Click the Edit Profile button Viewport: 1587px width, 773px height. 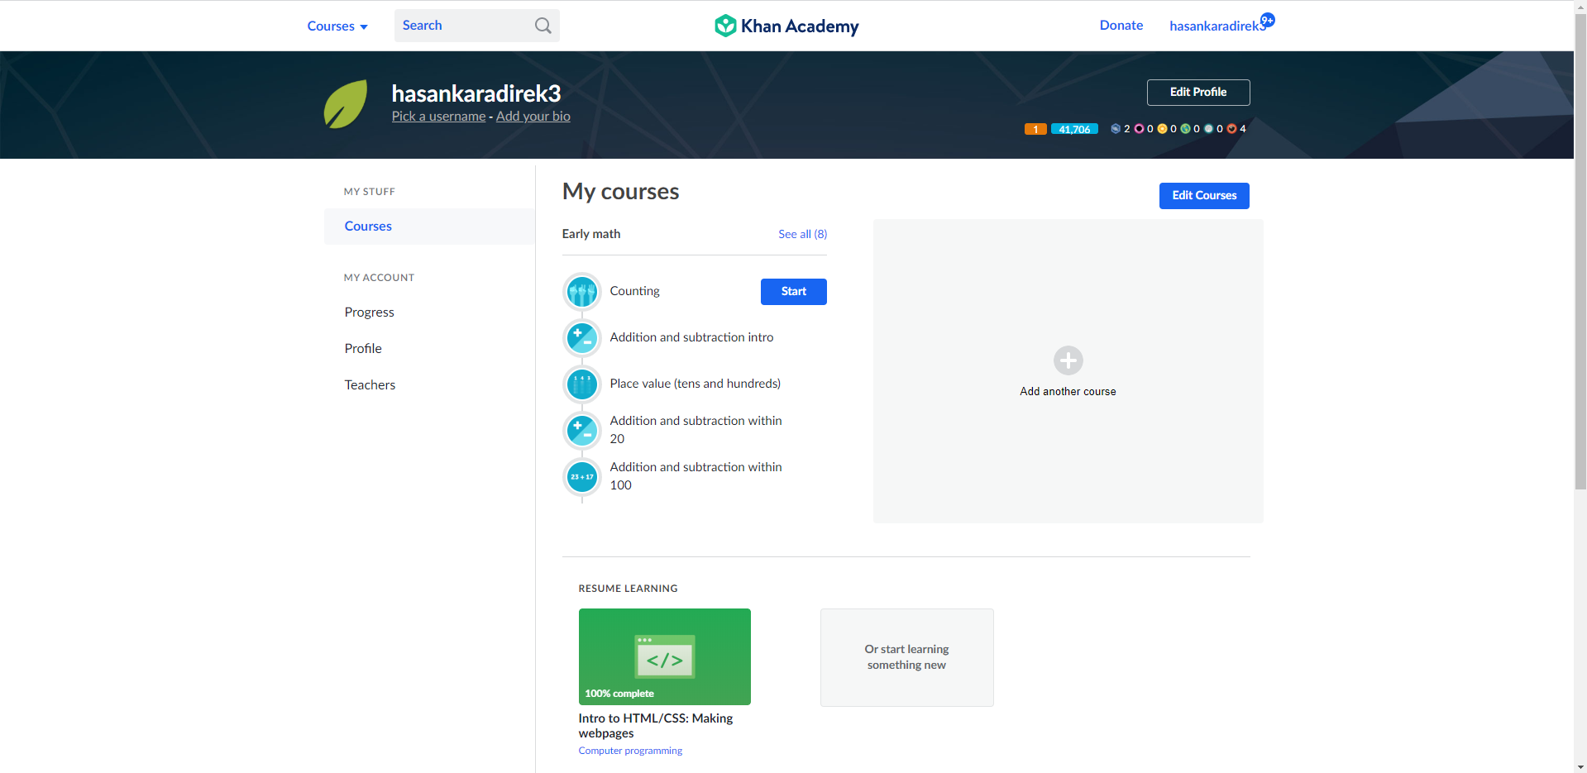click(x=1198, y=93)
